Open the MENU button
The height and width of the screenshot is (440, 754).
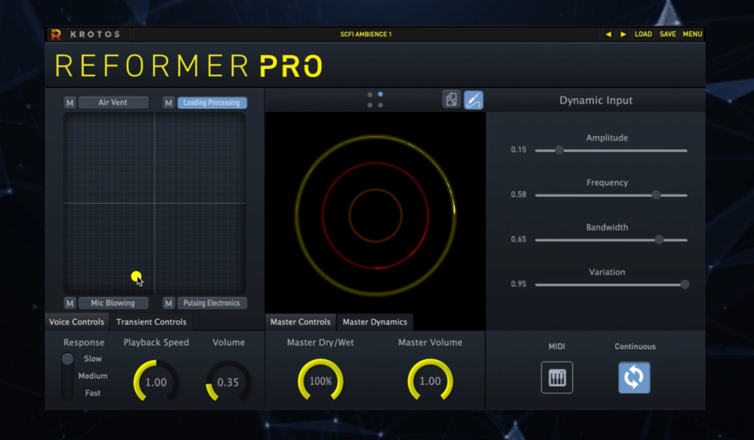click(x=692, y=34)
